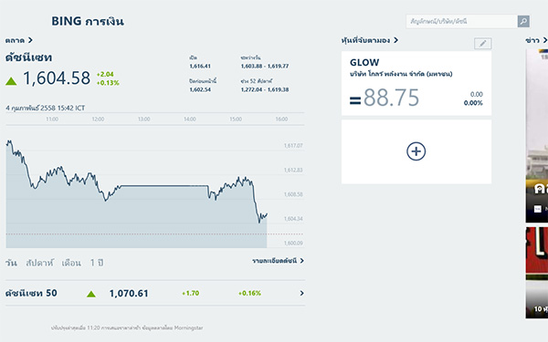Screen dimensions: 548x342
Task: Open the red news thumbnail
Action: coord(537,253)
